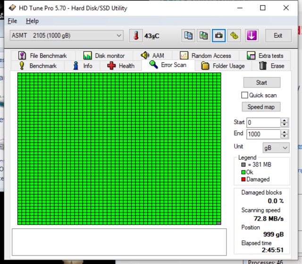Open the File menu
This screenshot has height=264, width=302.
(12, 21)
